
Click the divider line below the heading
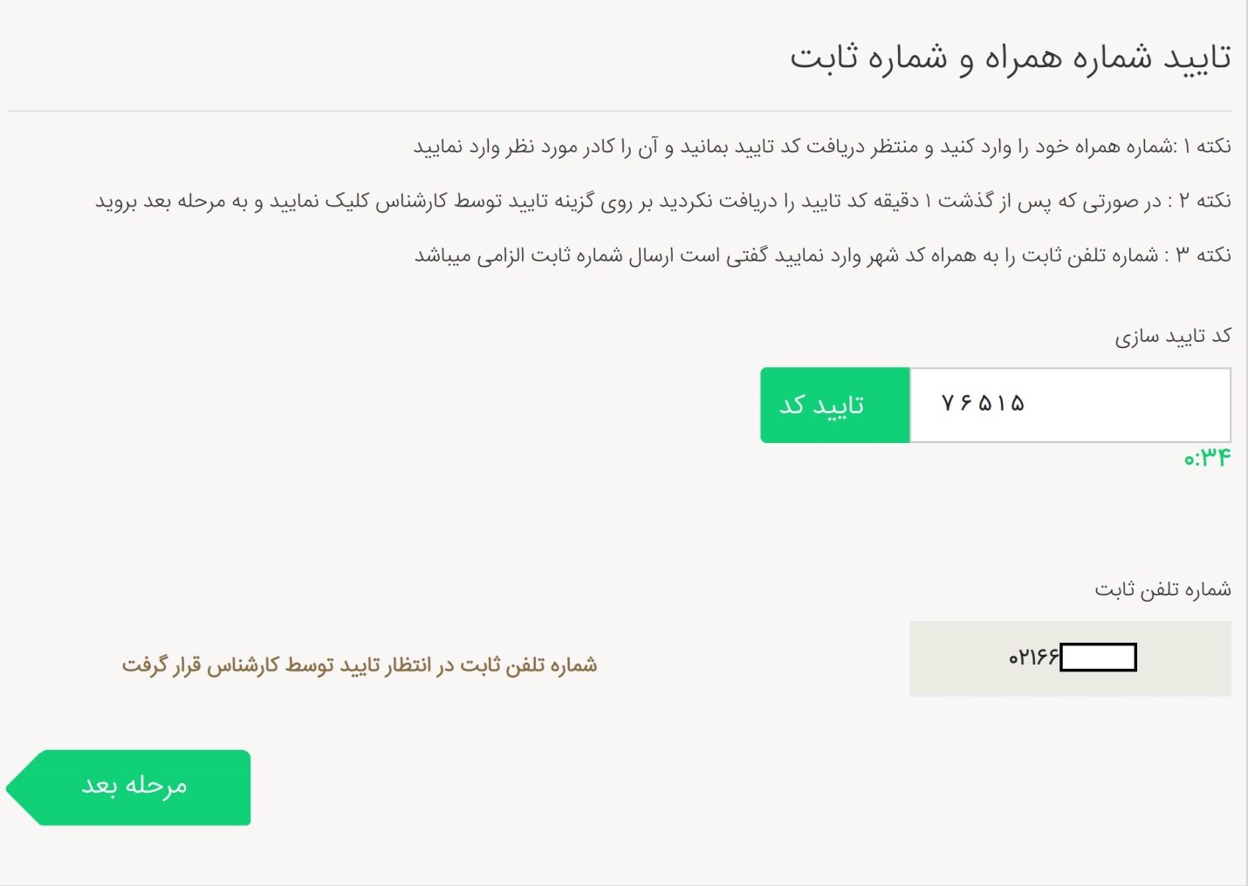tap(620, 111)
